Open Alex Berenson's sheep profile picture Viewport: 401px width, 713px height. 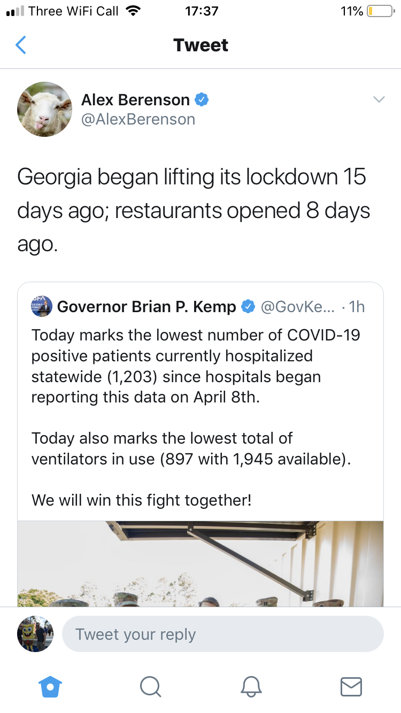pos(44,109)
